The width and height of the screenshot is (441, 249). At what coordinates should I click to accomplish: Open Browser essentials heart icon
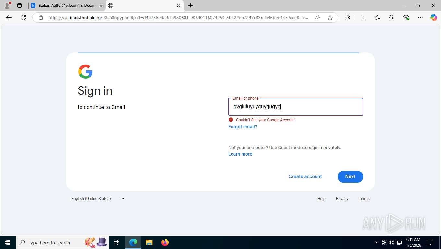406,18
